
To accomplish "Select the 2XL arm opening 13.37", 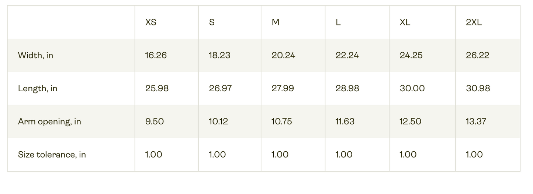I will [x=476, y=121].
